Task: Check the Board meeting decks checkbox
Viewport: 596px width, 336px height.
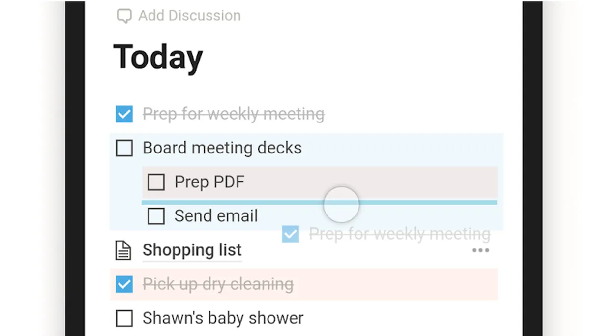Action: coord(124,148)
